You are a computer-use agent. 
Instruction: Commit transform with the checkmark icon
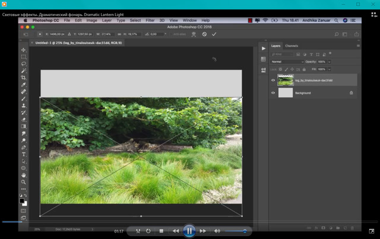[x=214, y=34]
